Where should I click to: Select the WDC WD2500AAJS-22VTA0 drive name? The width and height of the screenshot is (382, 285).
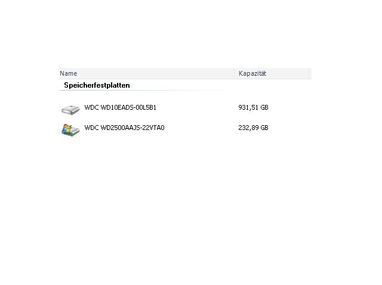click(x=124, y=128)
